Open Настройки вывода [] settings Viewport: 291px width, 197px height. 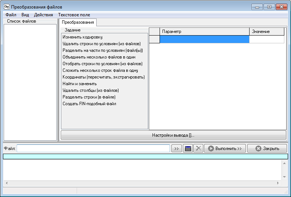tap(173, 135)
